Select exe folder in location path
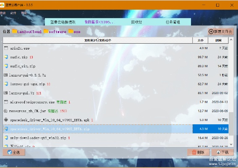Screen dimensions: 238x168 [77, 31]
